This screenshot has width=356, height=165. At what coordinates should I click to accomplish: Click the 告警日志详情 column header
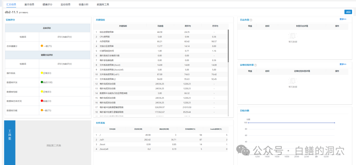pos(302,26)
